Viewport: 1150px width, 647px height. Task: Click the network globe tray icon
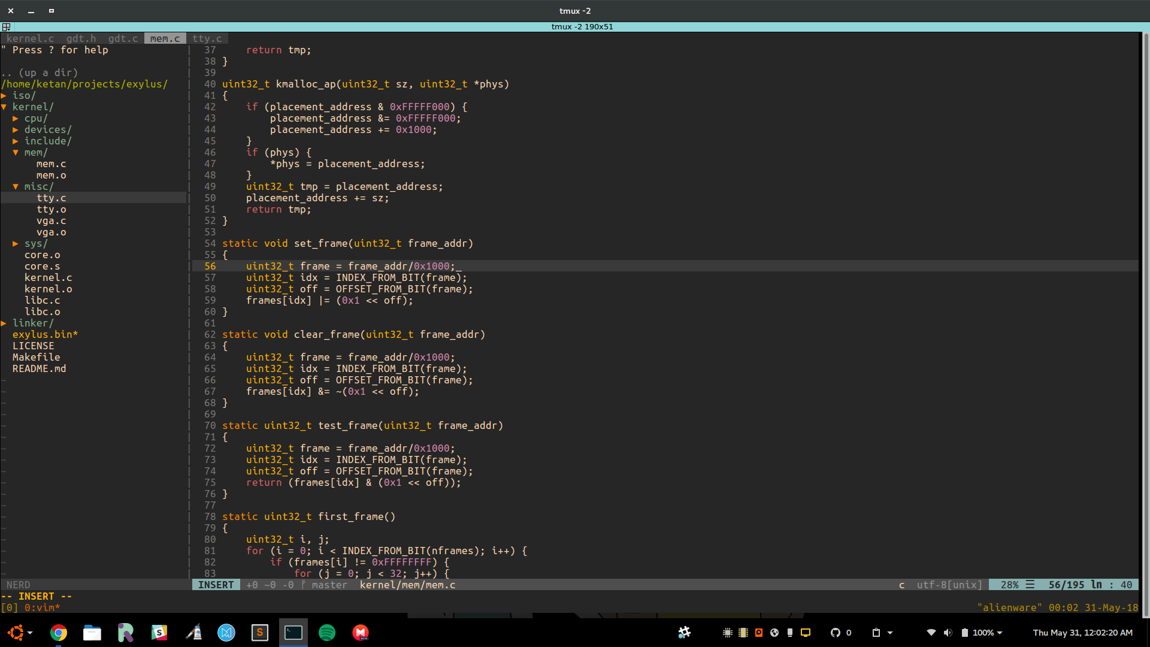click(x=774, y=633)
